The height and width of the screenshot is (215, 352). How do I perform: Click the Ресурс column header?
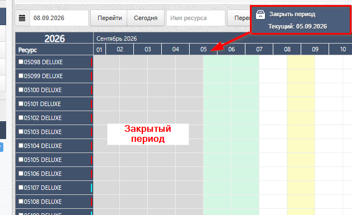[54, 50]
